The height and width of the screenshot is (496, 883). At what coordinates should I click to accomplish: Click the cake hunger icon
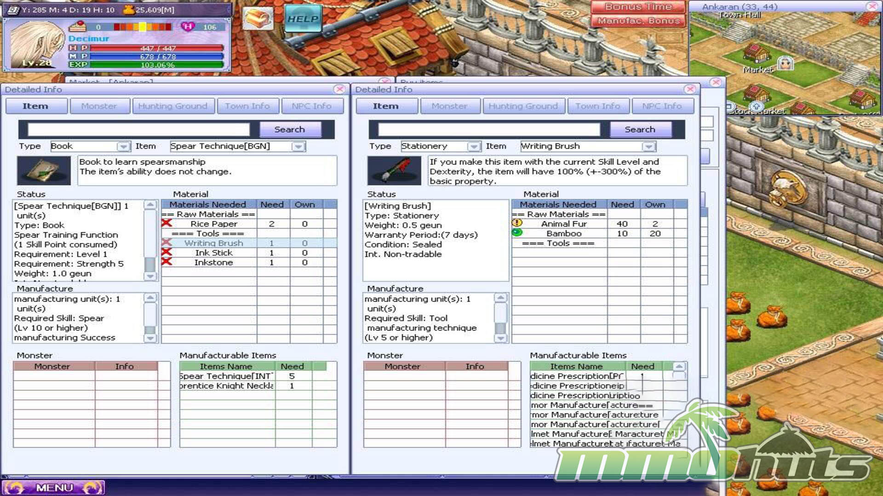point(77,26)
